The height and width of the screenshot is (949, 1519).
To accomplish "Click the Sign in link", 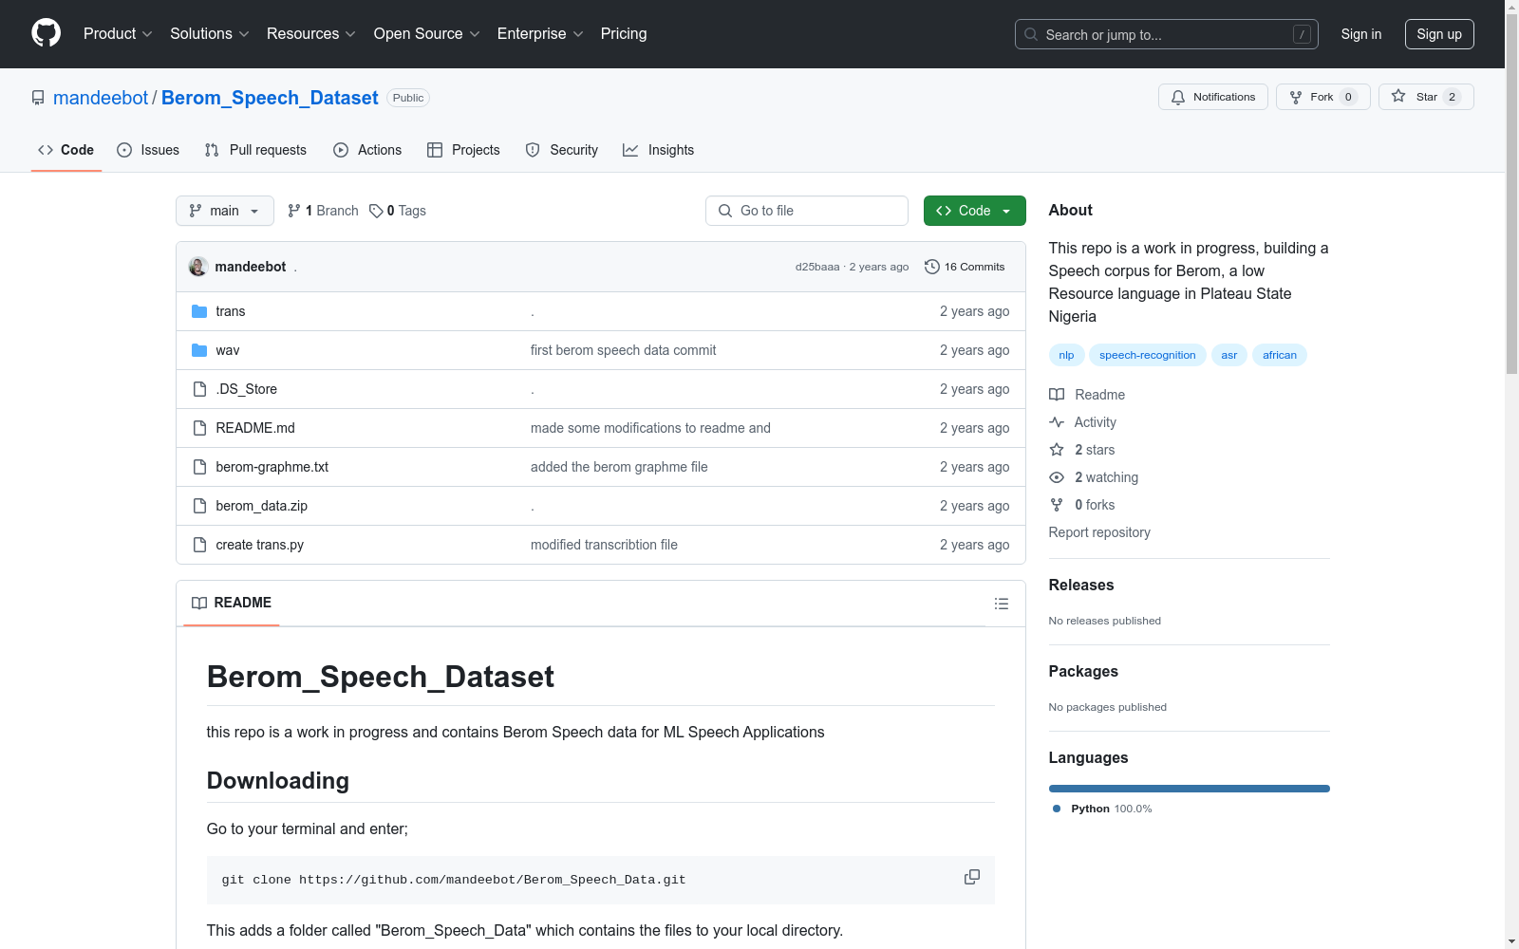I will [x=1361, y=34].
